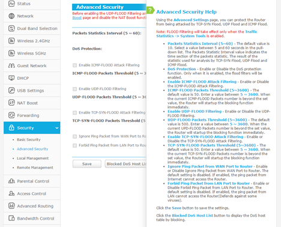Viewport: 281px width, 227px height.
Task: Open Dual Band Selection menu
Action: pyautogui.click(x=32, y=28)
